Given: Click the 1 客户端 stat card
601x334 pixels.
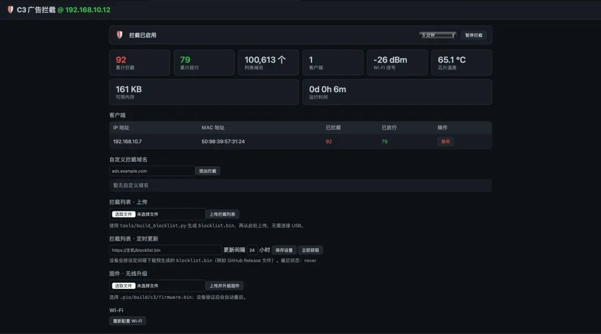Looking at the screenshot, I should tap(333, 62).
